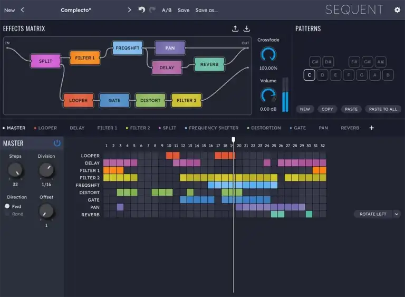Viewport: 405px width, 297px height.
Task: Click the ROTATE LEFT button
Action: [x=373, y=214]
